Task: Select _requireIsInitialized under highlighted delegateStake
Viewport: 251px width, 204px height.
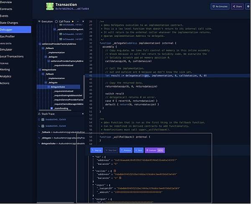Action: [64, 91]
